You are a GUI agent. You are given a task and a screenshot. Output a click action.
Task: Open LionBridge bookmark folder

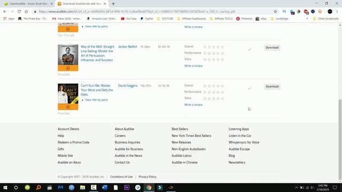click(x=279, y=19)
